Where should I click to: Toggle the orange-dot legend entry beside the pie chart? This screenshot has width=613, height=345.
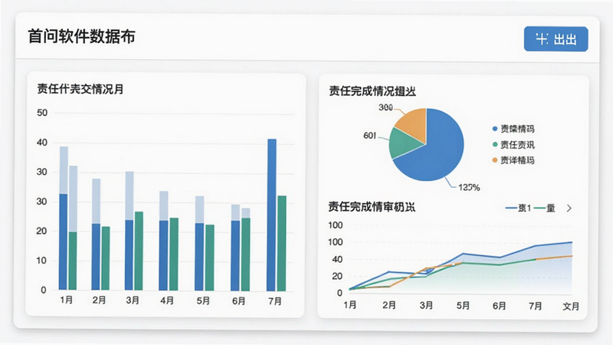click(513, 160)
